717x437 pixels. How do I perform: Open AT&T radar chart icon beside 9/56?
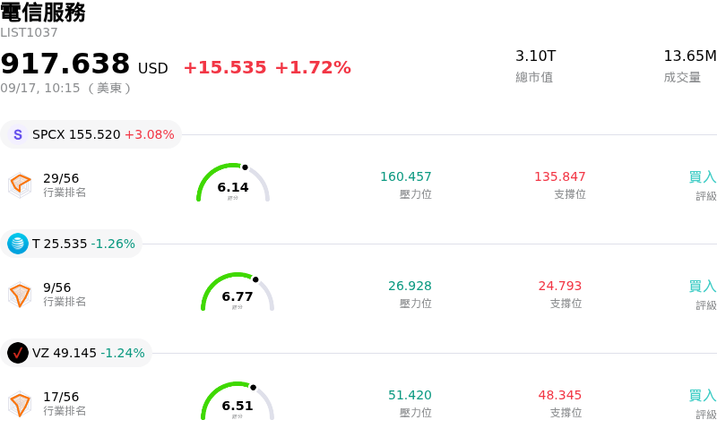(x=20, y=295)
